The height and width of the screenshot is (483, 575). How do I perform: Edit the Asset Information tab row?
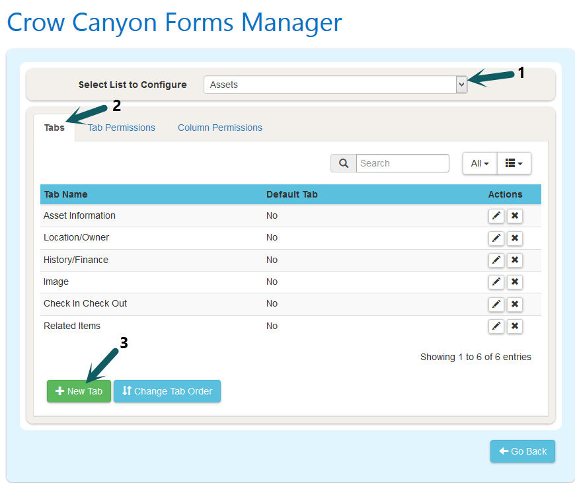click(496, 216)
